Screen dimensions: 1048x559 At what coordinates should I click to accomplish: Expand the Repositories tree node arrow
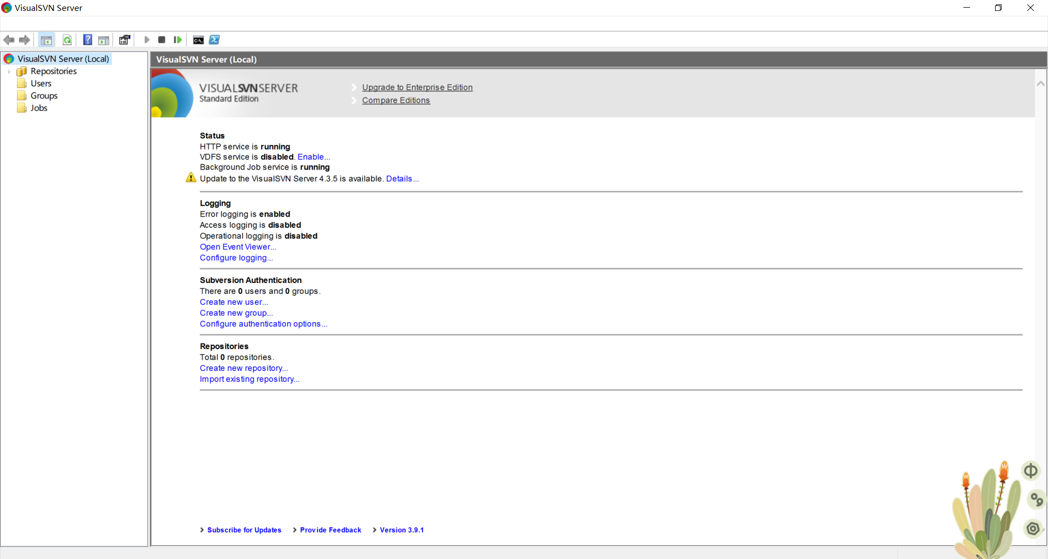(9, 71)
